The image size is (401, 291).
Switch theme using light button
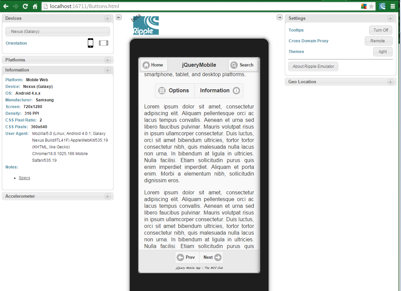(x=383, y=52)
